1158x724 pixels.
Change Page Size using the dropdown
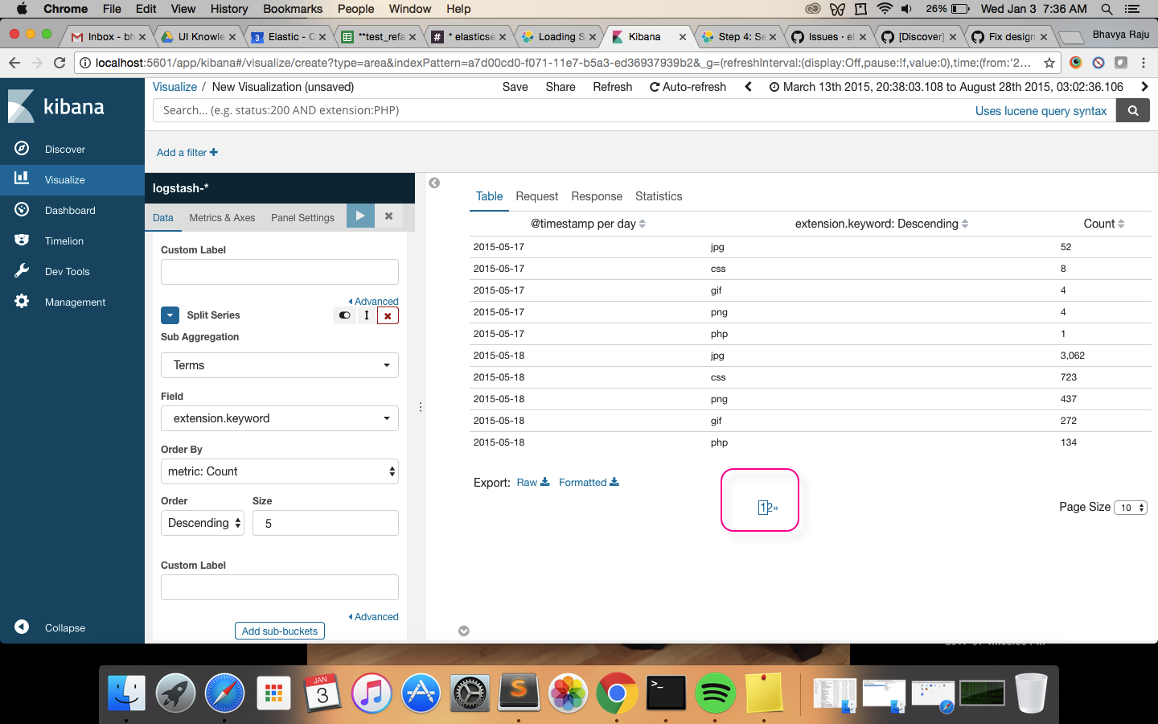coord(1131,508)
